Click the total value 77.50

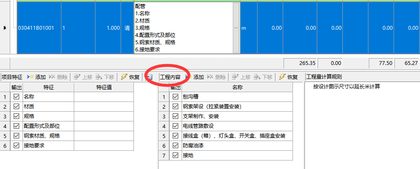coord(381,63)
